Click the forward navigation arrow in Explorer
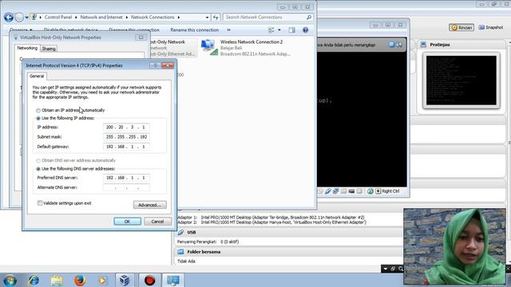Screen dimensions: 511x287 [19, 18]
